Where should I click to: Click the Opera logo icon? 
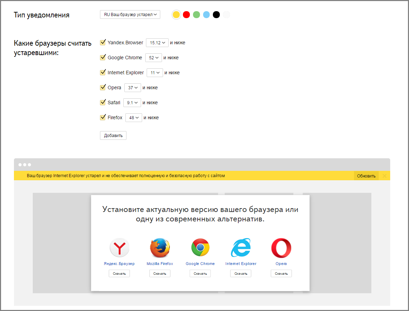(281, 248)
